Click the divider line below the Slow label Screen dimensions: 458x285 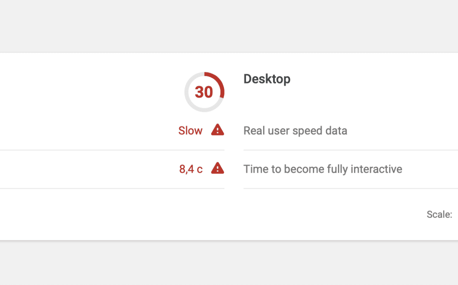112,150
